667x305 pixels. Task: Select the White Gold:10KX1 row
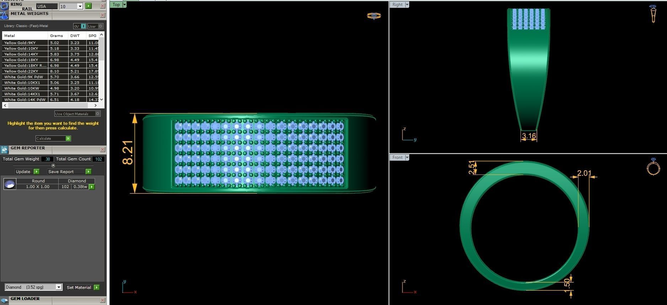[50, 82]
